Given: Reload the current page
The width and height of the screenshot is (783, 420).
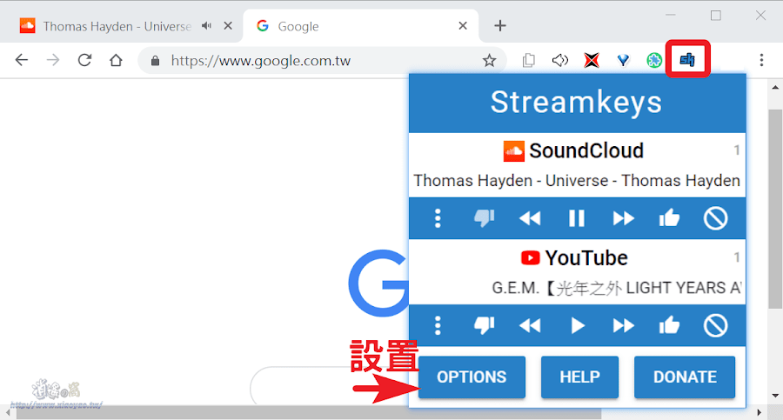Looking at the screenshot, I should pyautogui.click(x=84, y=60).
